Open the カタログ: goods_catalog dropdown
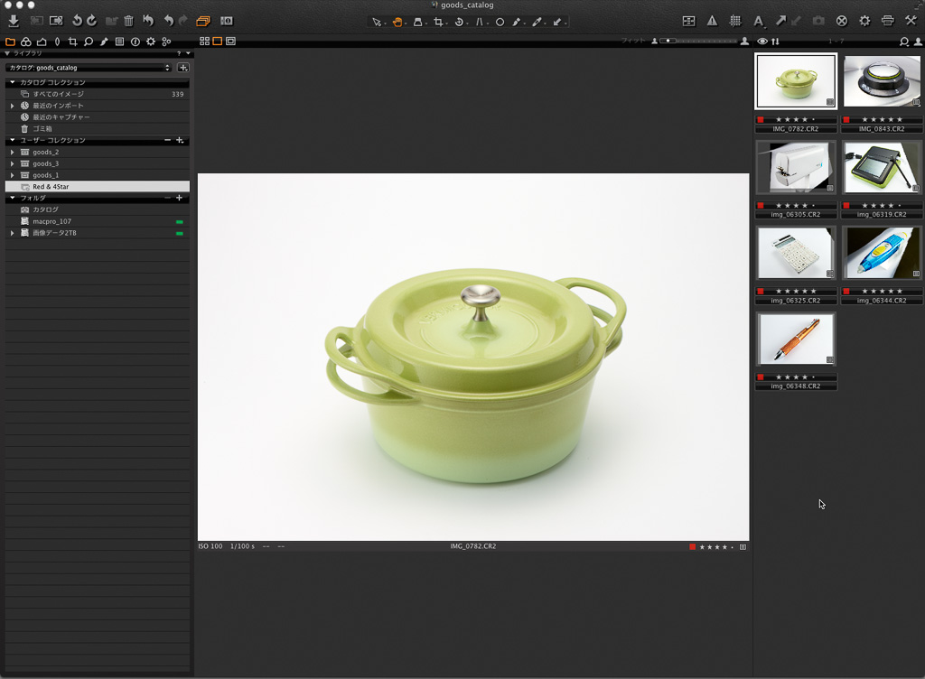The width and height of the screenshot is (925, 679). pyautogui.click(x=89, y=68)
